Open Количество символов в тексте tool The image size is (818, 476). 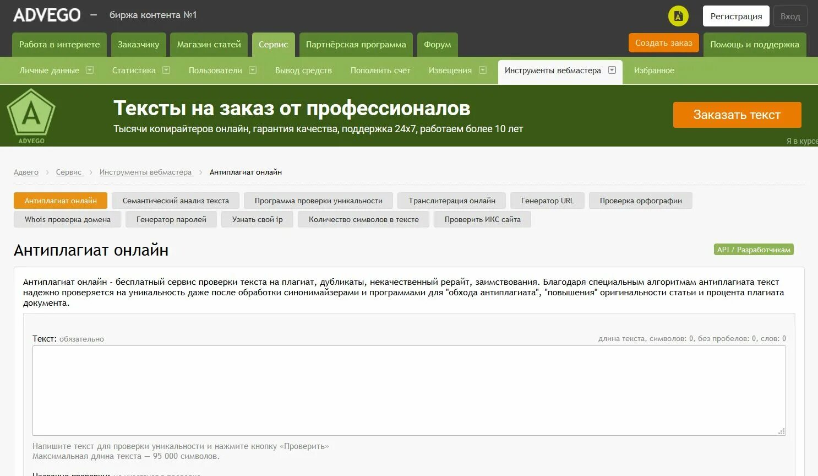pos(364,219)
